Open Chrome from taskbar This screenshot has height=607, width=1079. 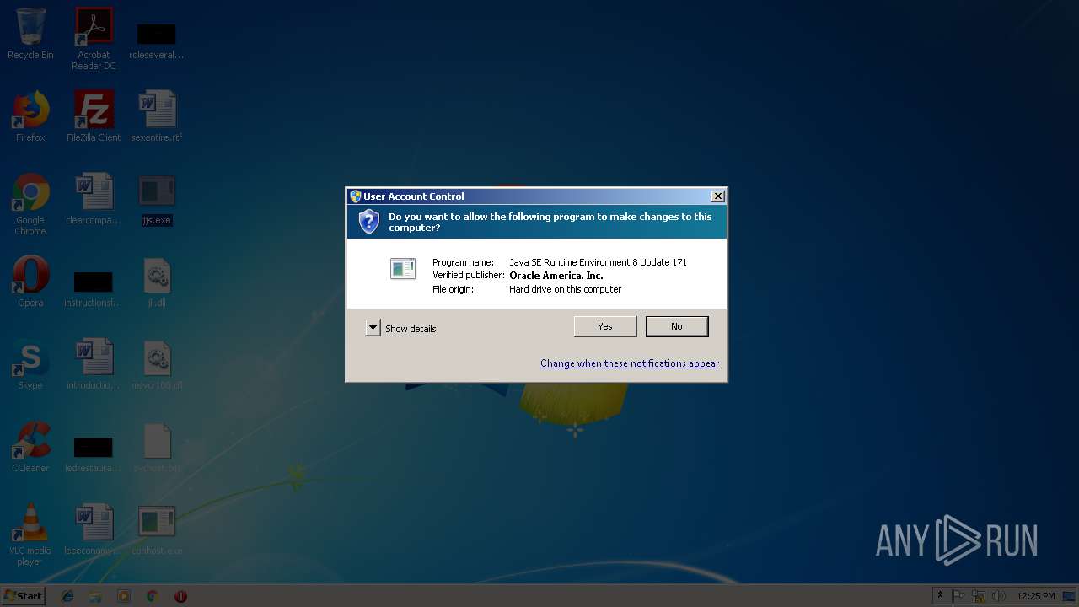point(152,596)
